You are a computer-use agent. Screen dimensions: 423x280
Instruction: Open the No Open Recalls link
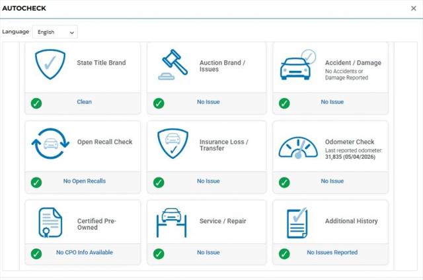coord(85,181)
